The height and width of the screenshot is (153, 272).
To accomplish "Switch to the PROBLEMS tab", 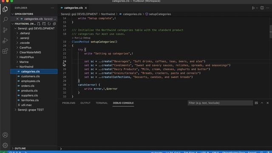I will click(69, 103).
